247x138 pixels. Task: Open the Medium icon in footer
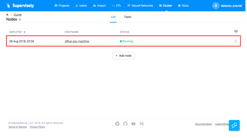[x=141, y=124]
